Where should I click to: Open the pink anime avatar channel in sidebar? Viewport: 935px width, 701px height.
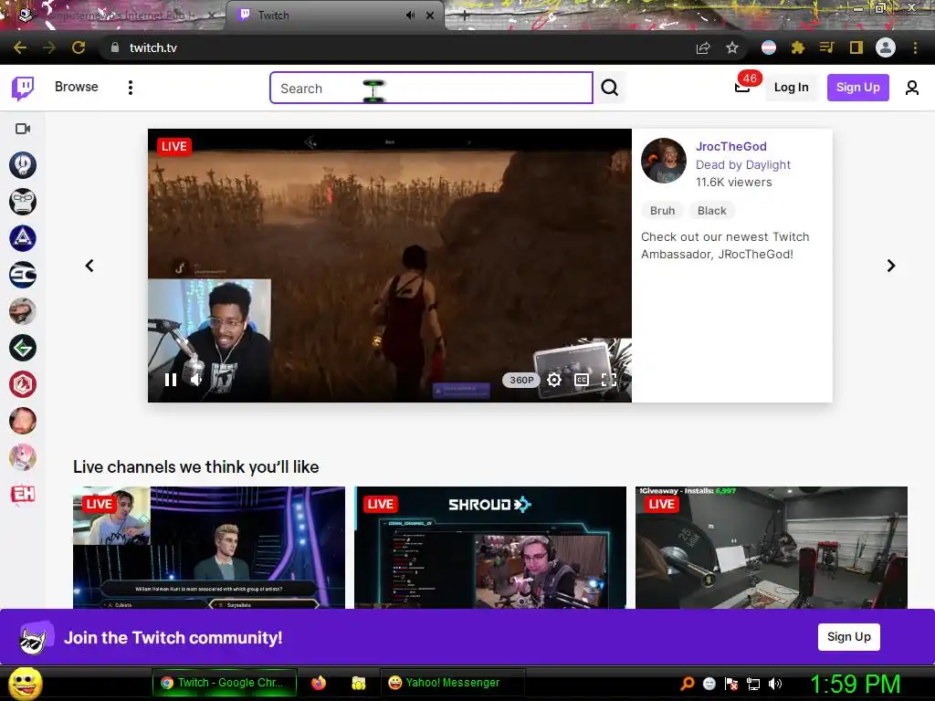[x=23, y=457]
